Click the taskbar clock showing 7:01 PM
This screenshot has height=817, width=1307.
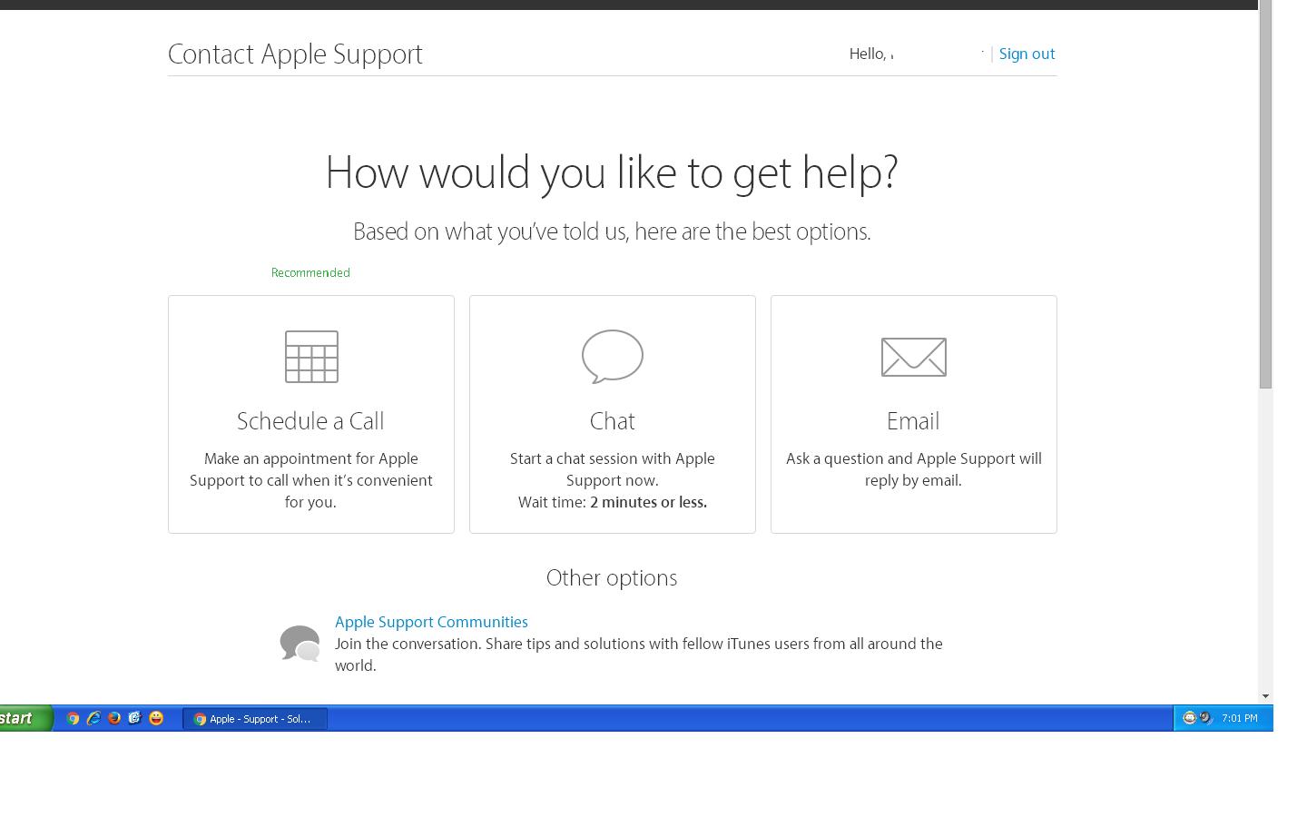[x=1240, y=718]
